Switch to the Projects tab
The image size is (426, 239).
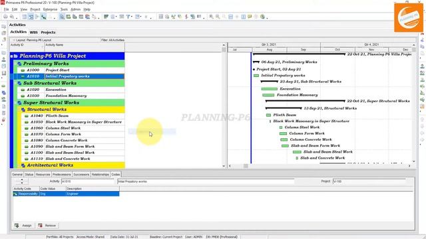[x=48, y=33]
